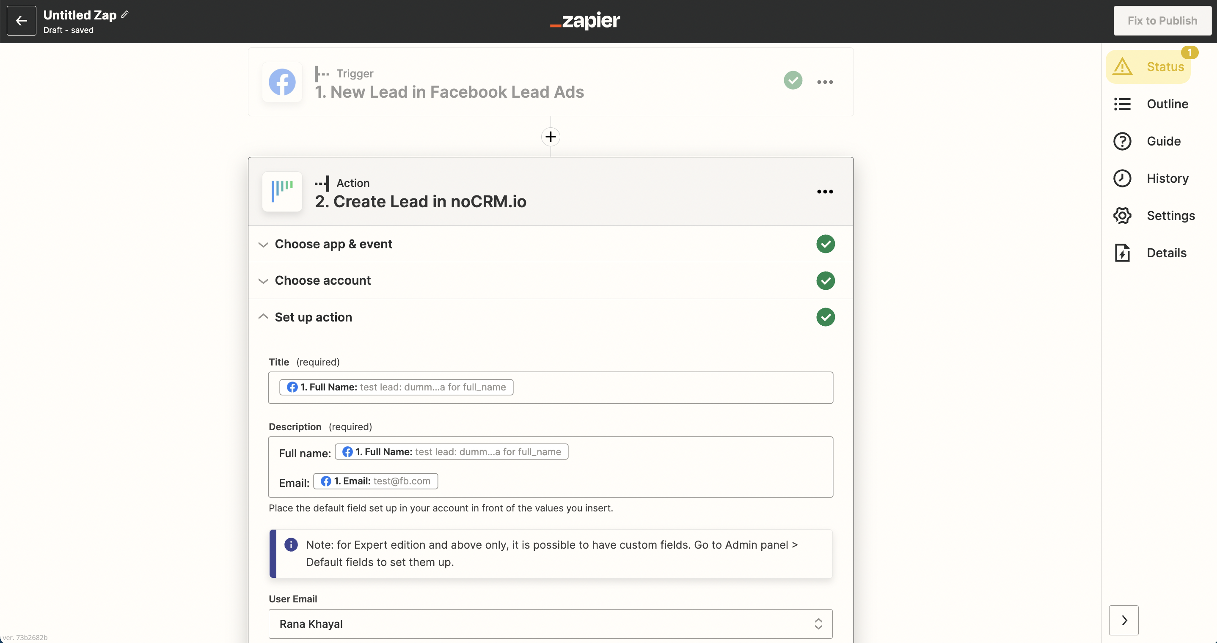The width and height of the screenshot is (1217, 643).
Task: Click the Fix to Publish button
Action: pos(1162,21)
